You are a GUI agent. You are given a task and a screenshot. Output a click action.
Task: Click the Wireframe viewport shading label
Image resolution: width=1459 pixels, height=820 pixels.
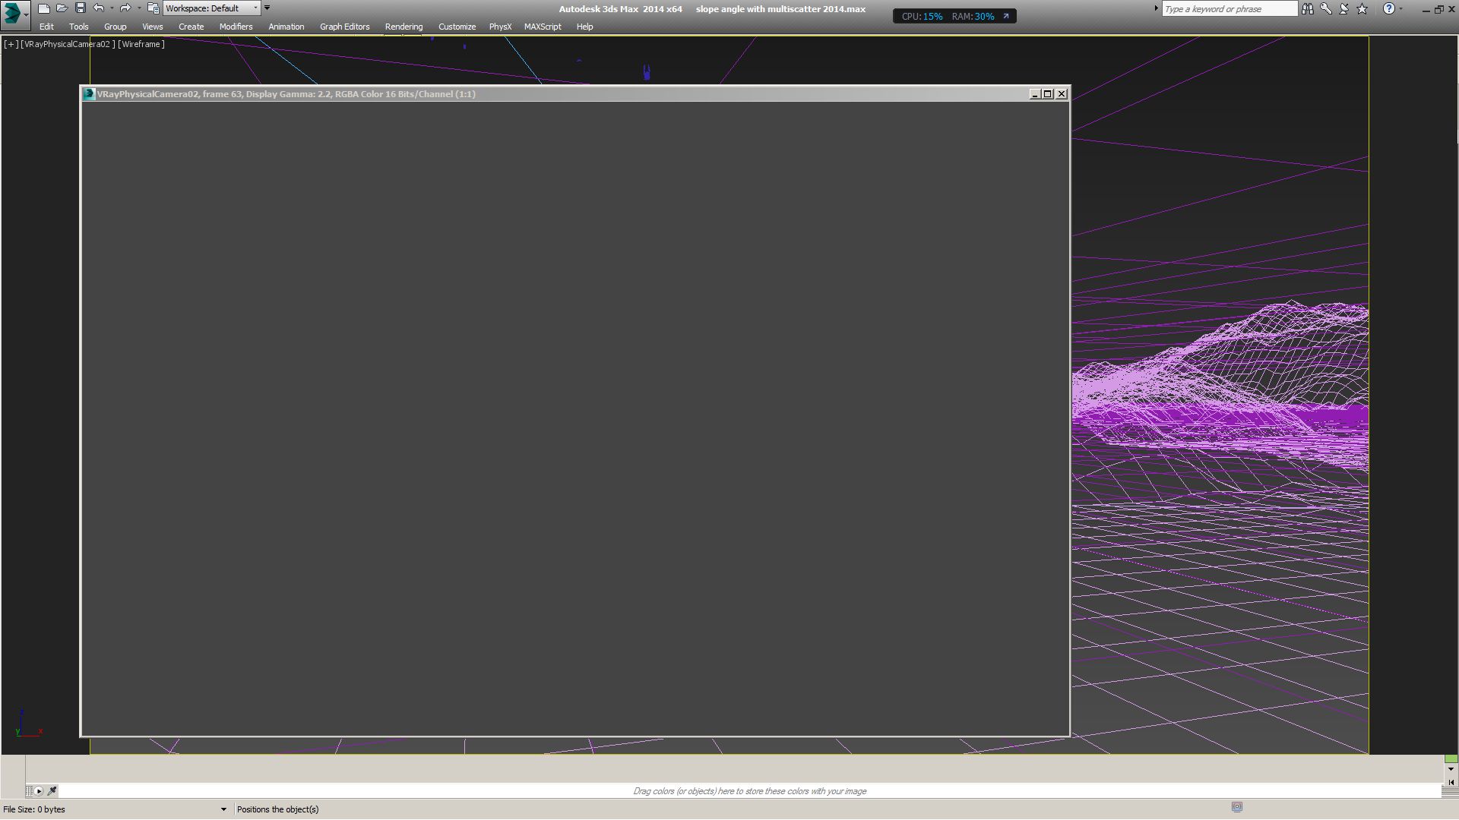[x=141, y=44]
